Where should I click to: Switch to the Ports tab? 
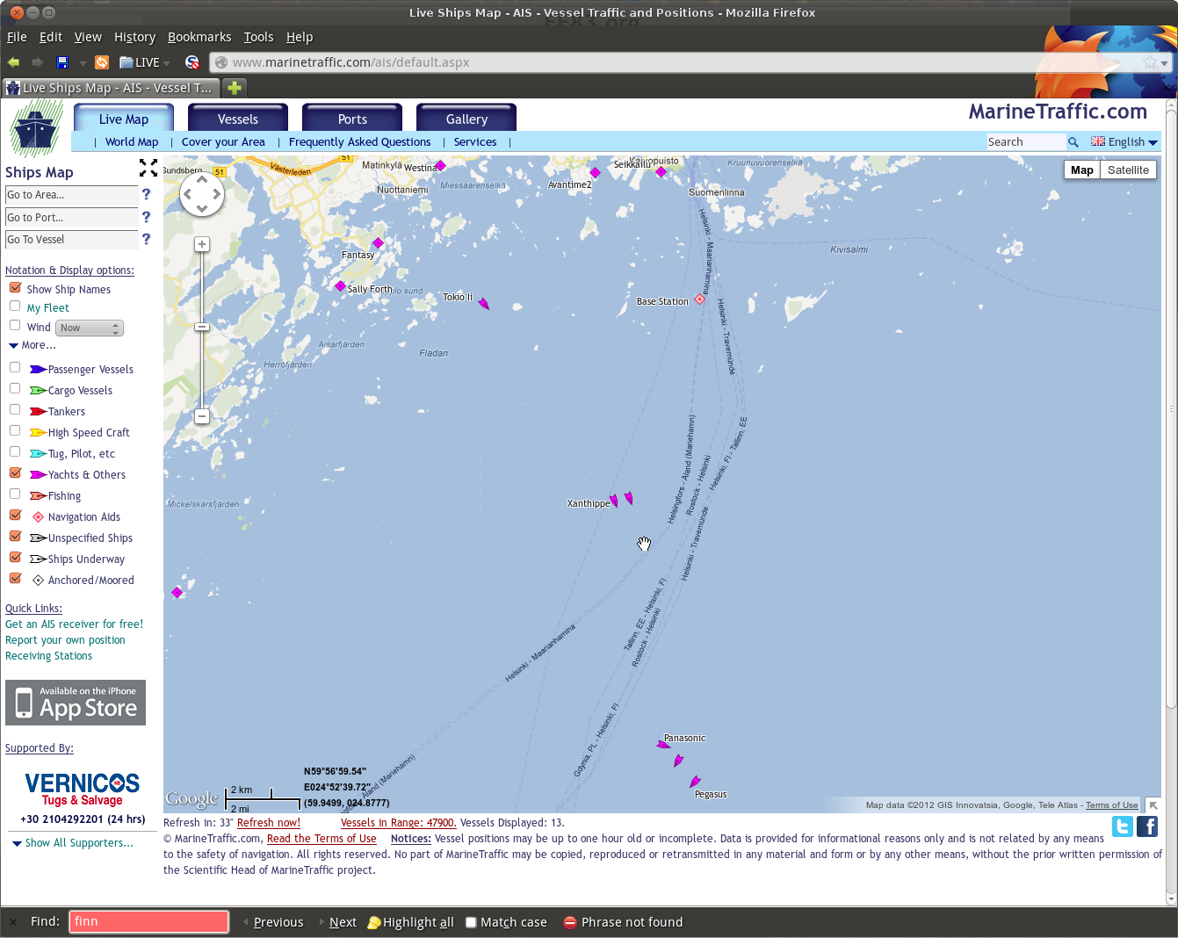[352, 119]
